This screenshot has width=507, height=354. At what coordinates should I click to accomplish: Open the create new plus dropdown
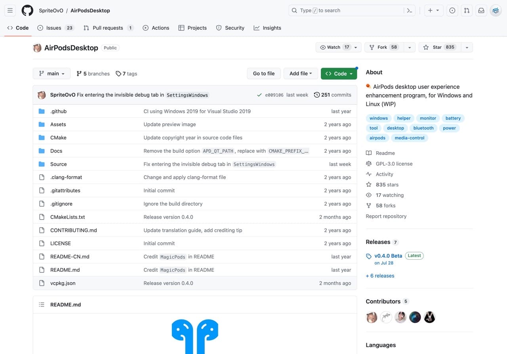point(434,11)
